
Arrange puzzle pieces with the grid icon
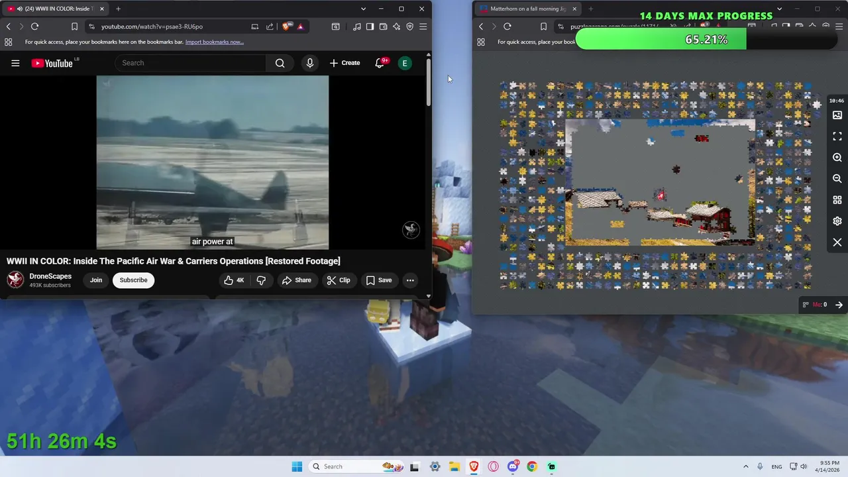[837, 200]
